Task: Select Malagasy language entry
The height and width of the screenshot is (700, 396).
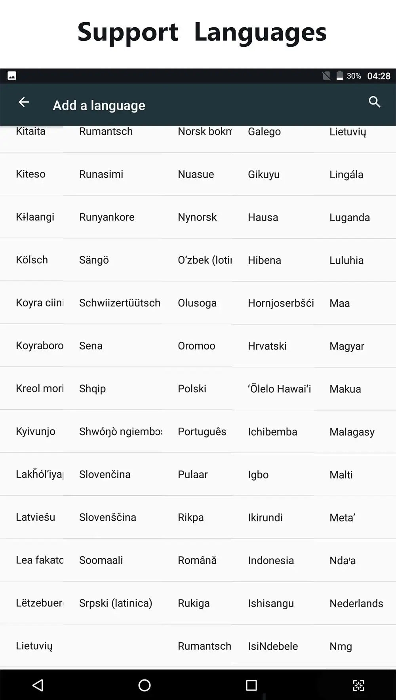Action: (x=352, y=432)
